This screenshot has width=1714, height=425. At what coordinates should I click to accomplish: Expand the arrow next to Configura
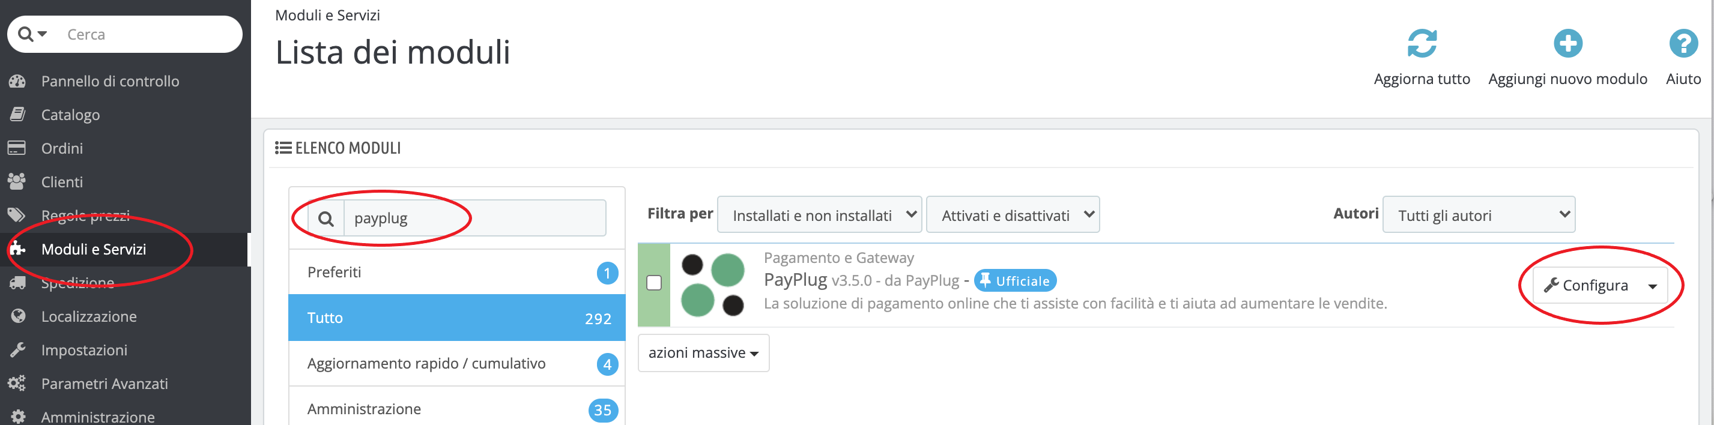tap(1652, 286)
